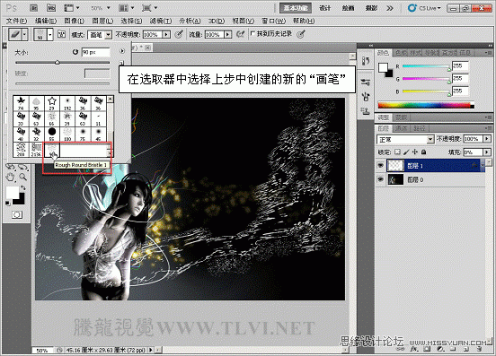
Task: Switch to the 摄影 workspace
Action: 371,8
